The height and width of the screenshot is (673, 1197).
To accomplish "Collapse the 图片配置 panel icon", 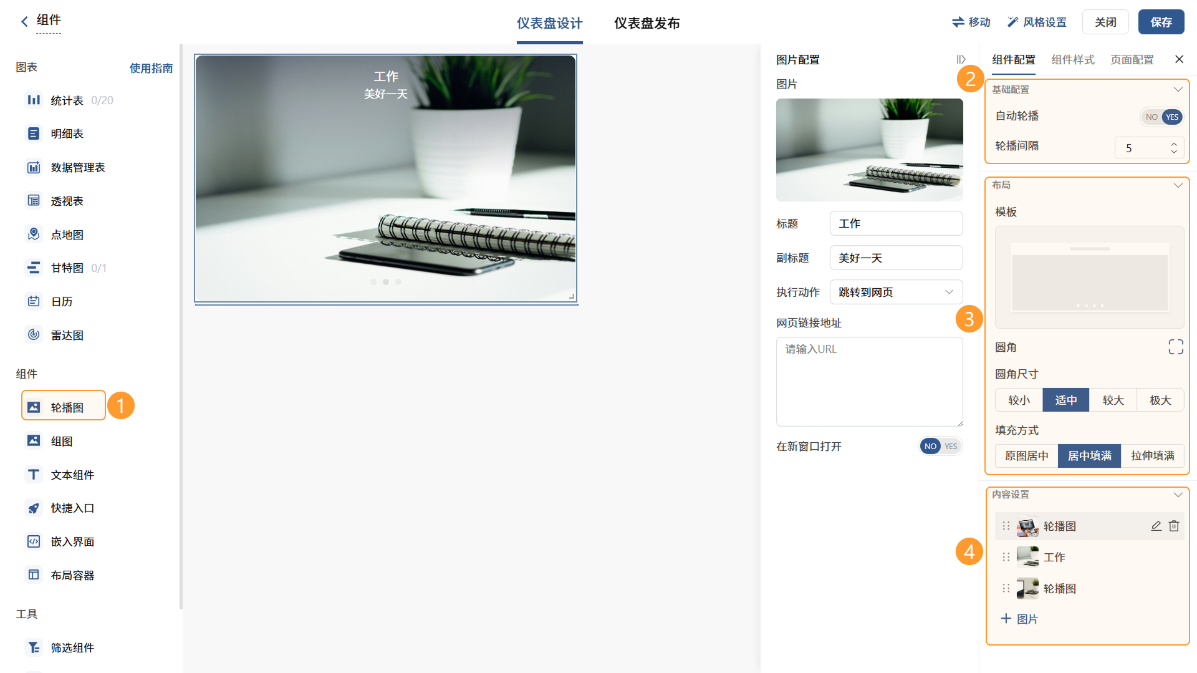I will (961, 59).
